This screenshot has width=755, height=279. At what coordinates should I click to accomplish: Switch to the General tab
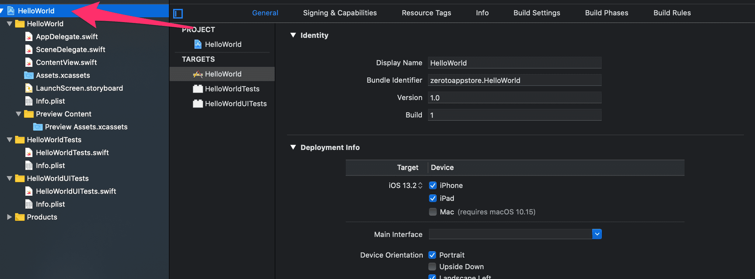pos(265,13)
